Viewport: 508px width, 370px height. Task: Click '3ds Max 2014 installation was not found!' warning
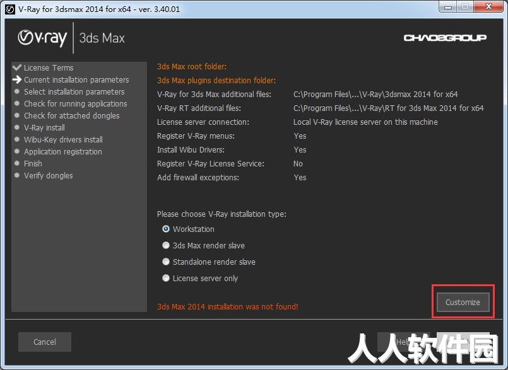(x=227, y=306)
